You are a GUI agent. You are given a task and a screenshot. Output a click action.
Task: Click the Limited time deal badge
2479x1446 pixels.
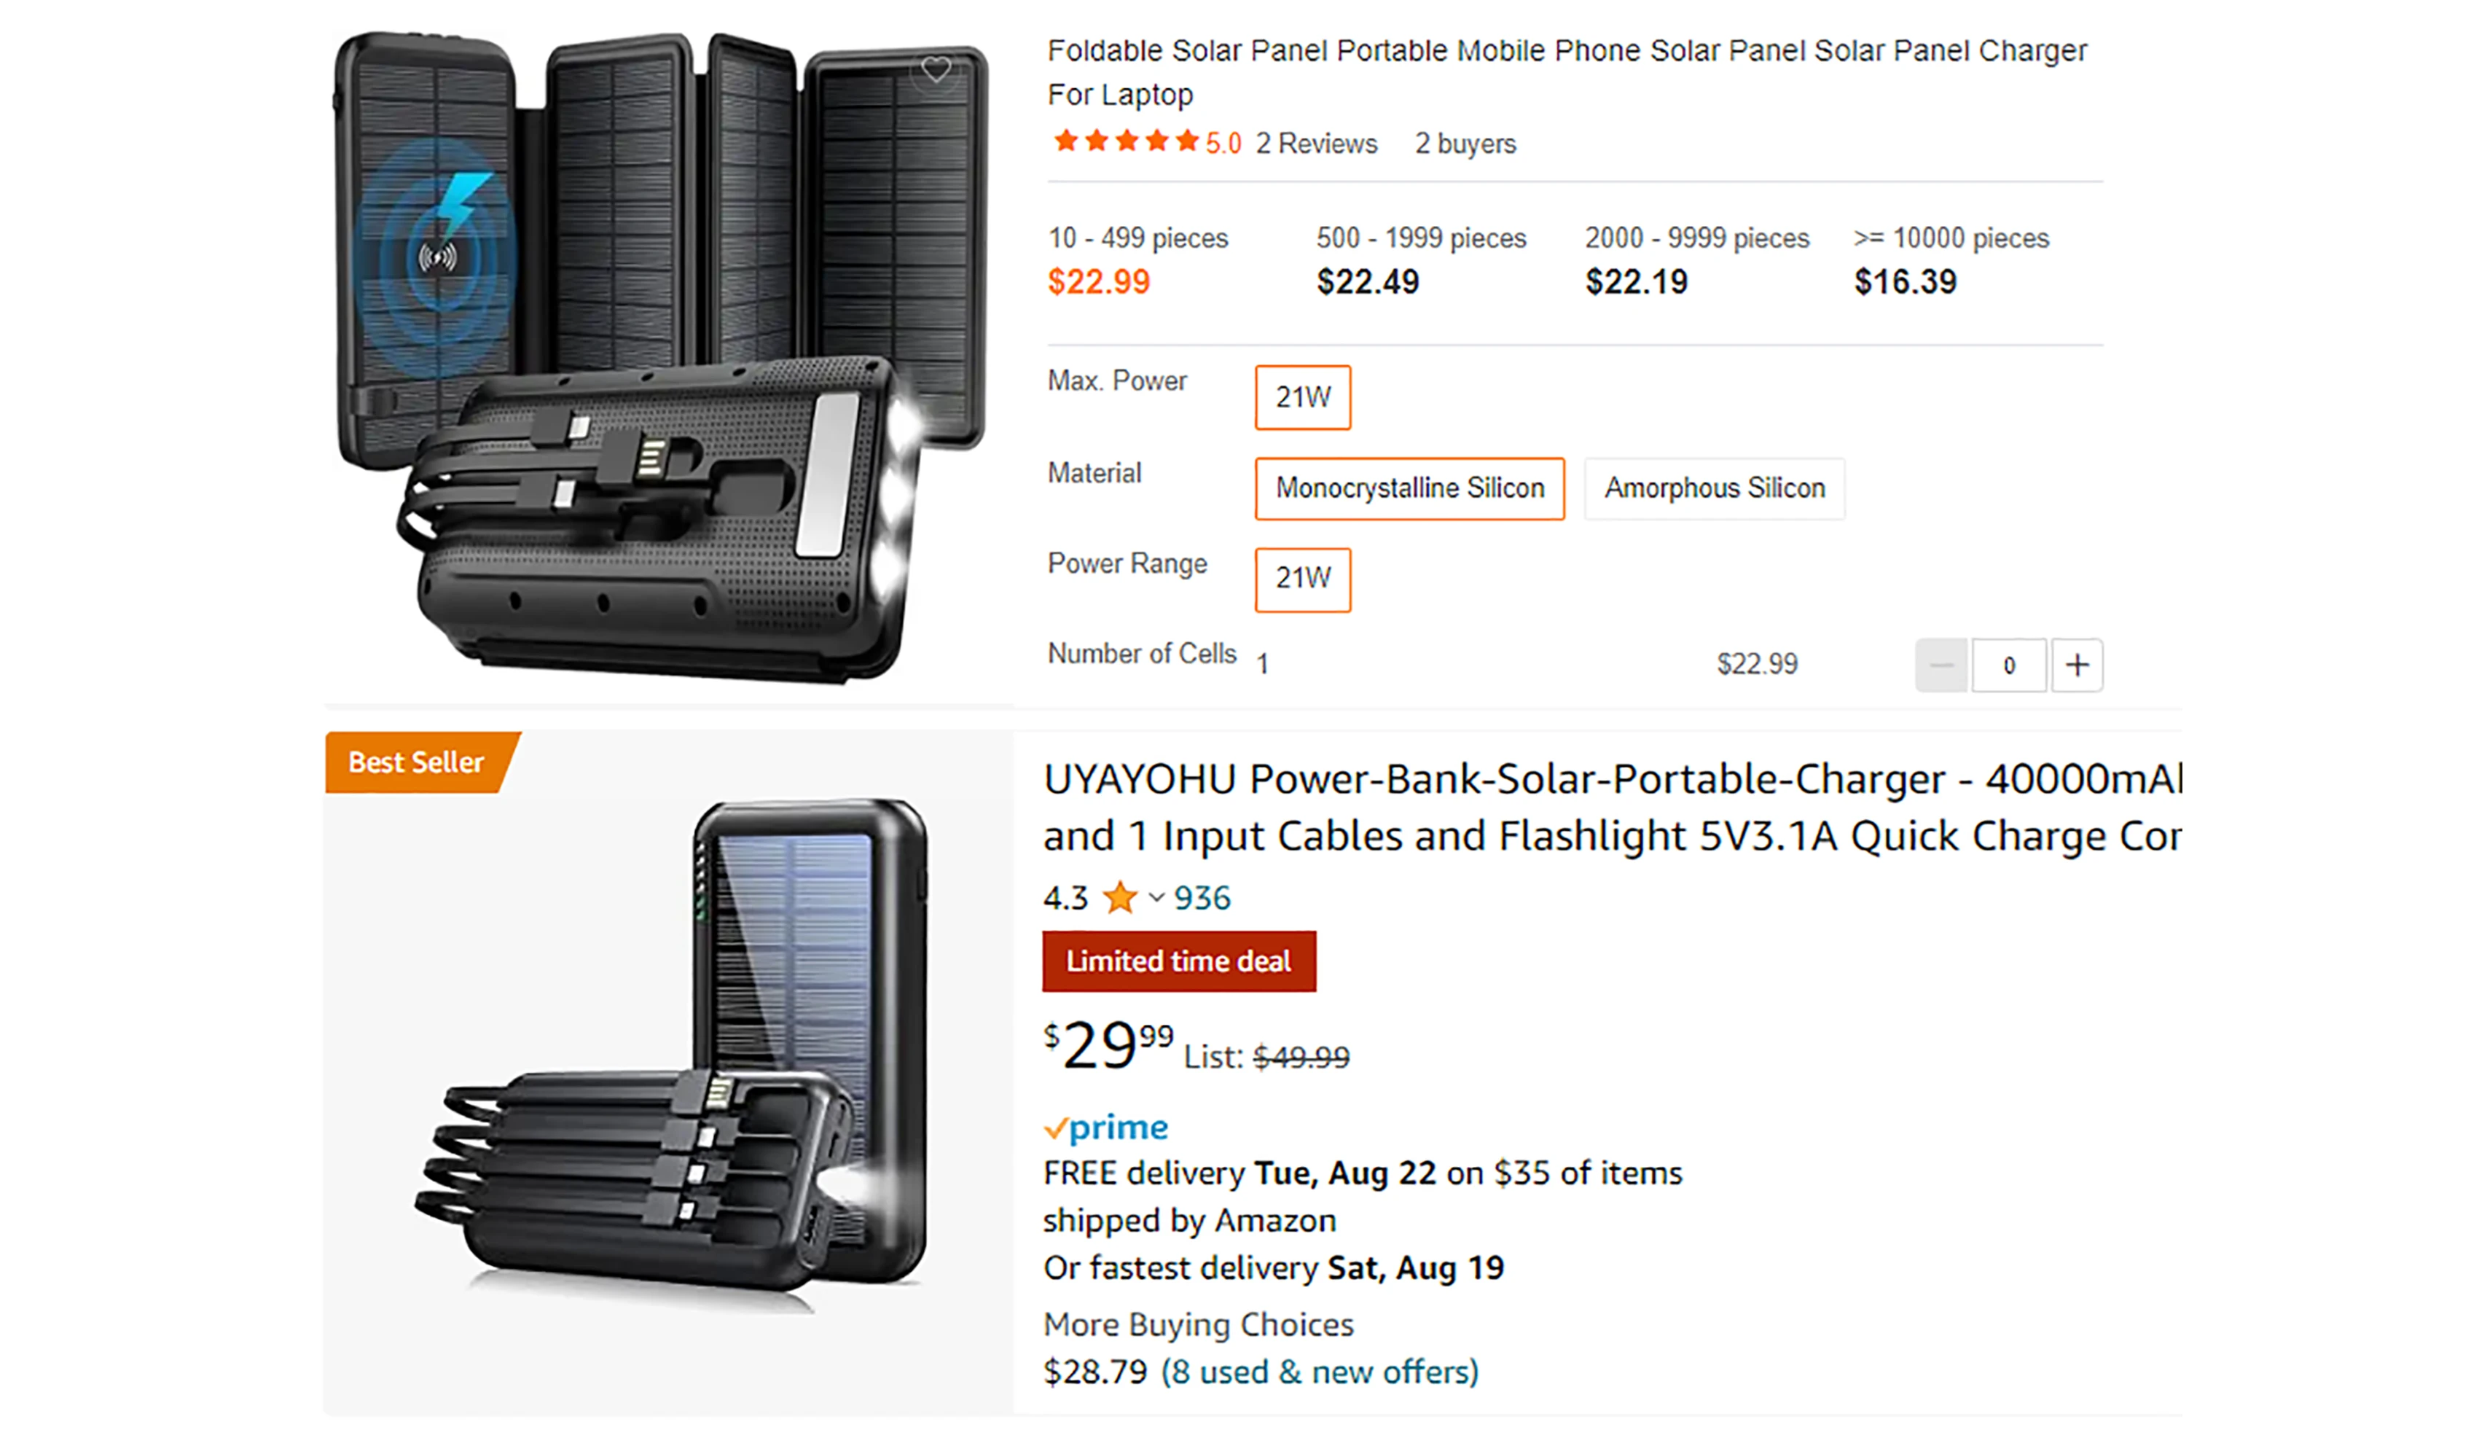pyautogui.click(x=1178, y=961)
